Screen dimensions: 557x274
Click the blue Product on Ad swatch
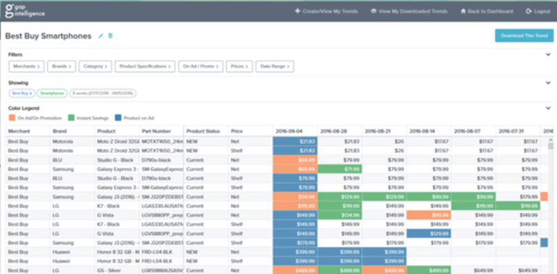tap(118, 118)
